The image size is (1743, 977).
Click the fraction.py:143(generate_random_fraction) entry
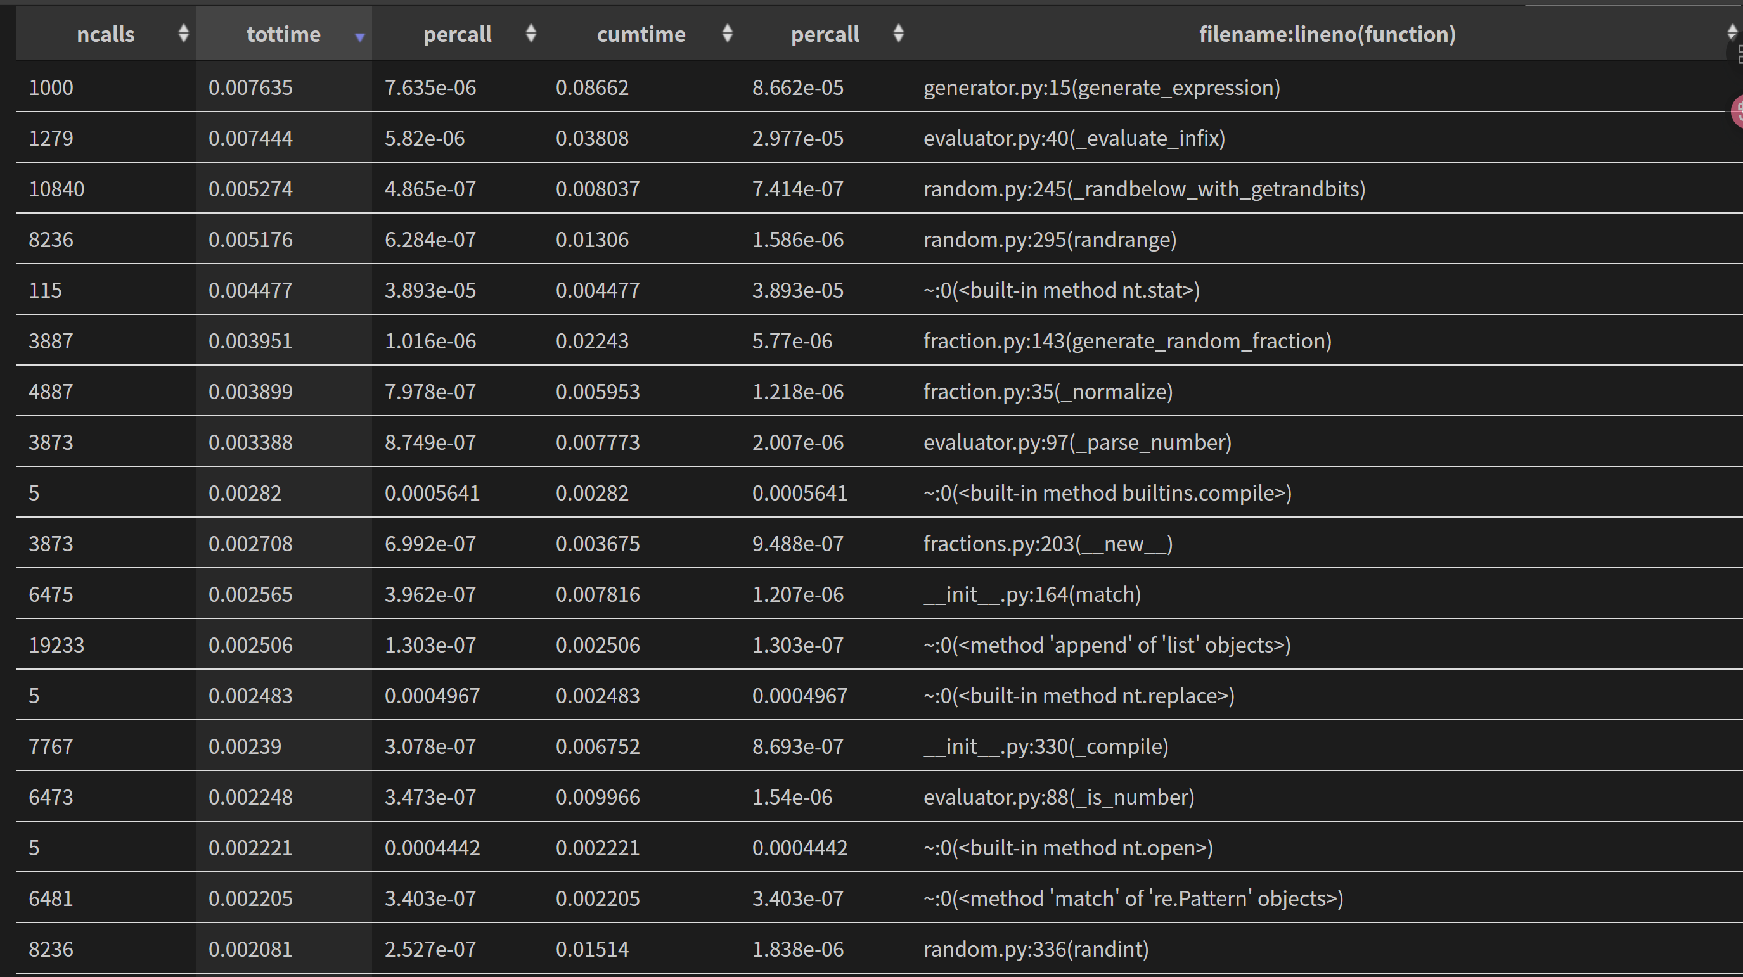1128,341
